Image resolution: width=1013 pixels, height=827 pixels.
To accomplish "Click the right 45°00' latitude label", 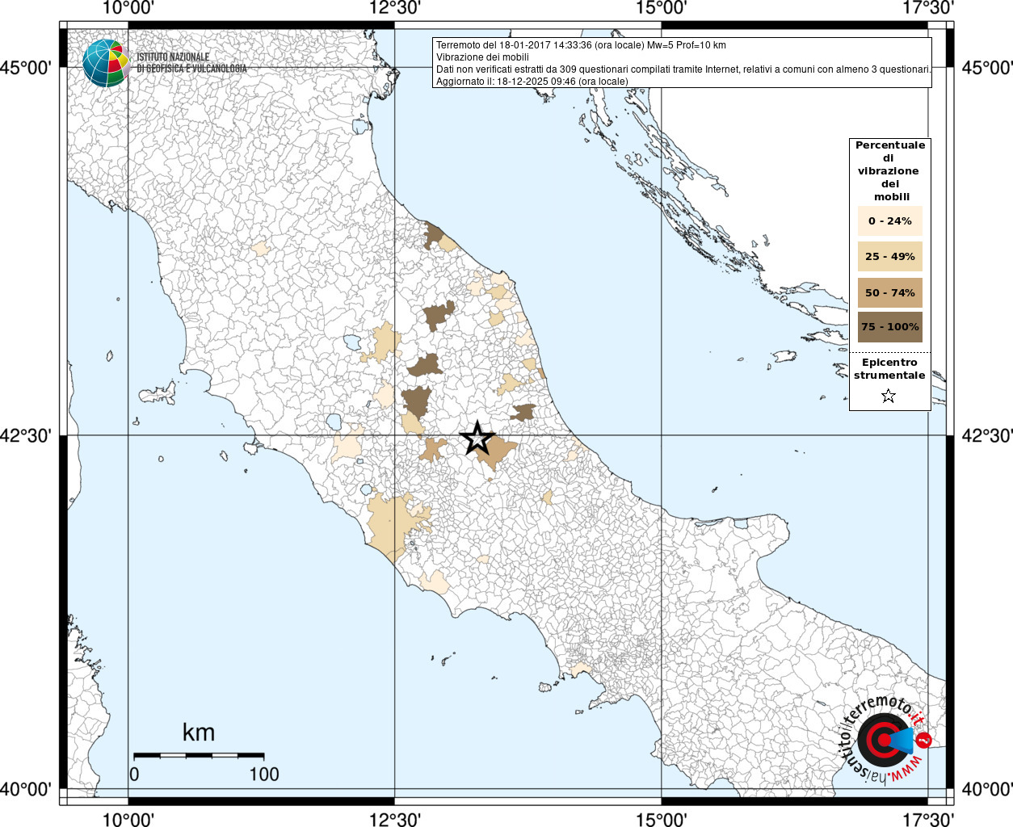I will tap(986, 67).
